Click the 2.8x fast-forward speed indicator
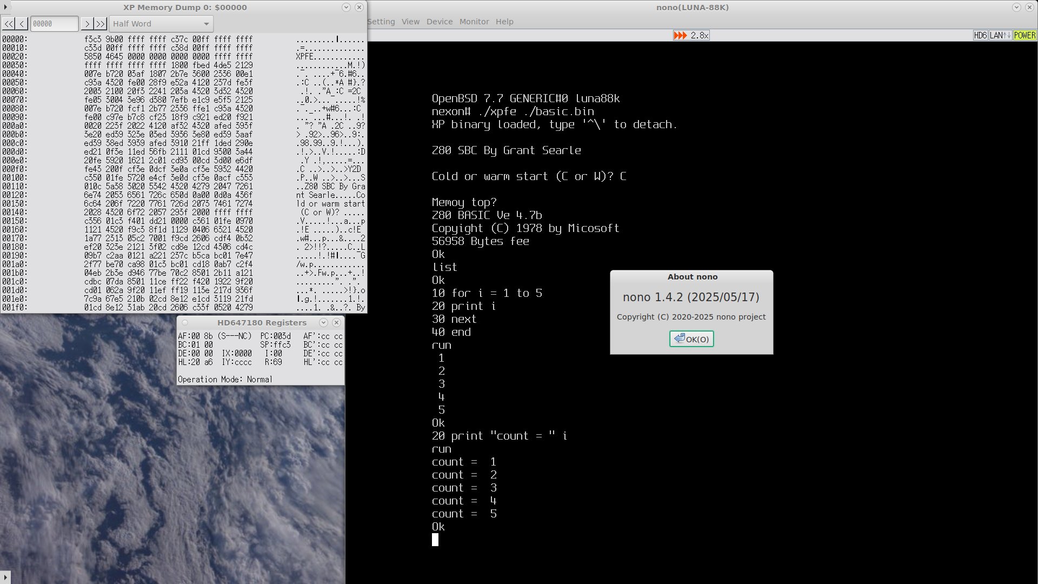1038x584 pixels. (691, 35)
